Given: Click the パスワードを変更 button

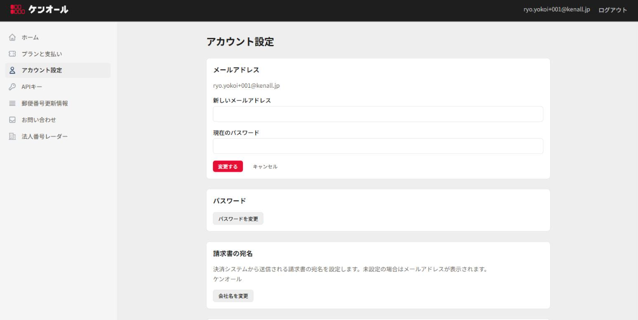Looking at the screenshot, I should (x=238, y=218).
